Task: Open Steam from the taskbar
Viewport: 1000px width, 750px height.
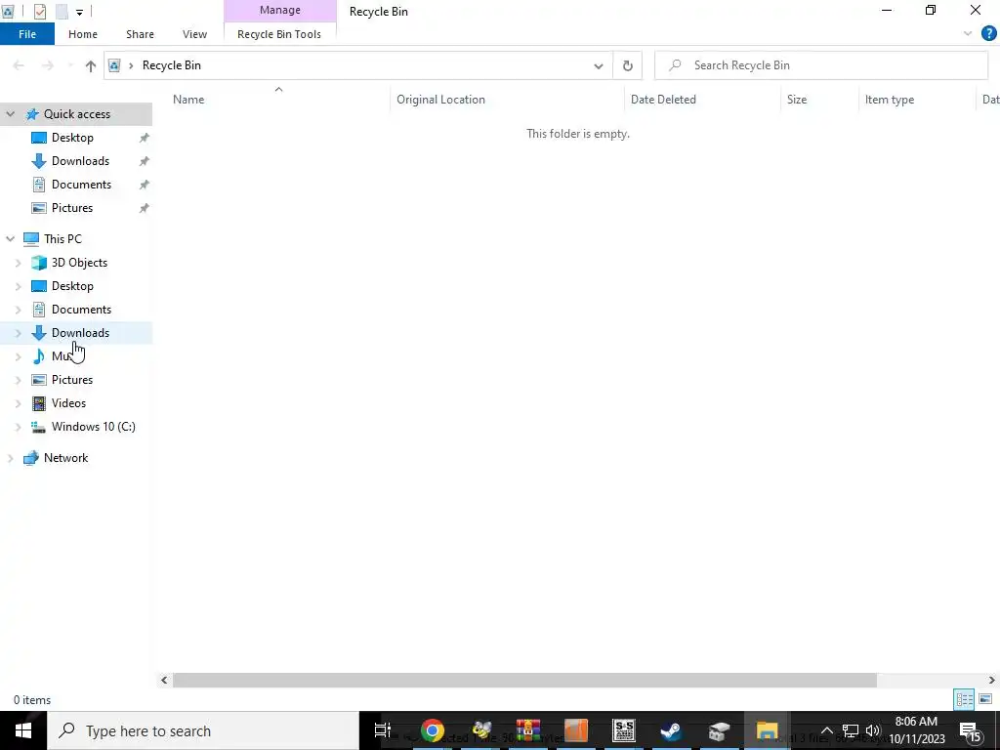Action: pyautogui.click(x=671, y=730)
